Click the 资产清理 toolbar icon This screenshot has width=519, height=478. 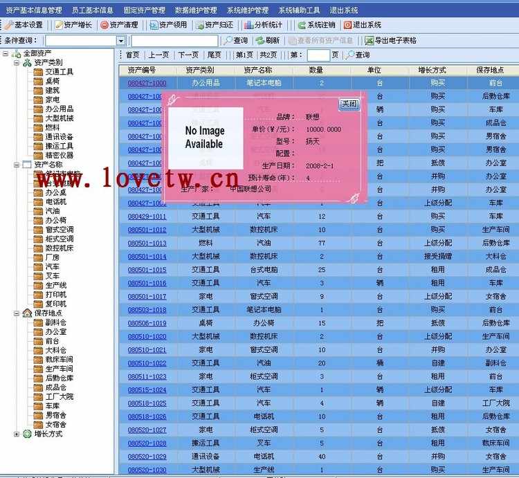[104, 25]
